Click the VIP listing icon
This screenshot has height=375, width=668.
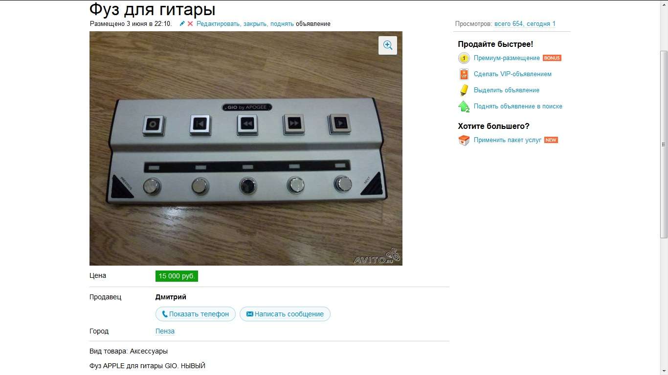tap(464, 74)
